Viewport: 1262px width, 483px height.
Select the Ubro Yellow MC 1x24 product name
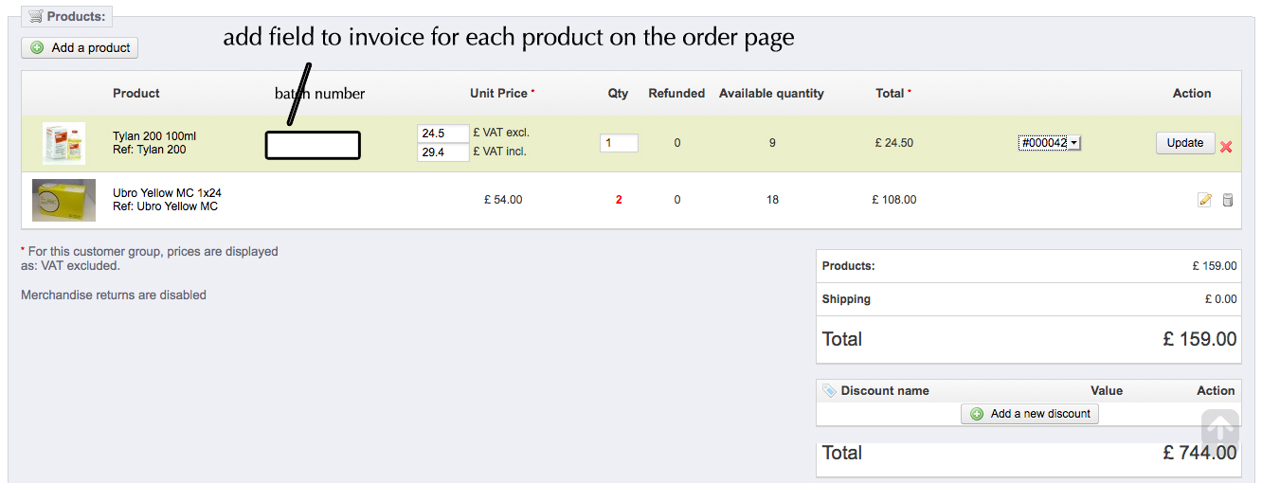pos(167,193)
